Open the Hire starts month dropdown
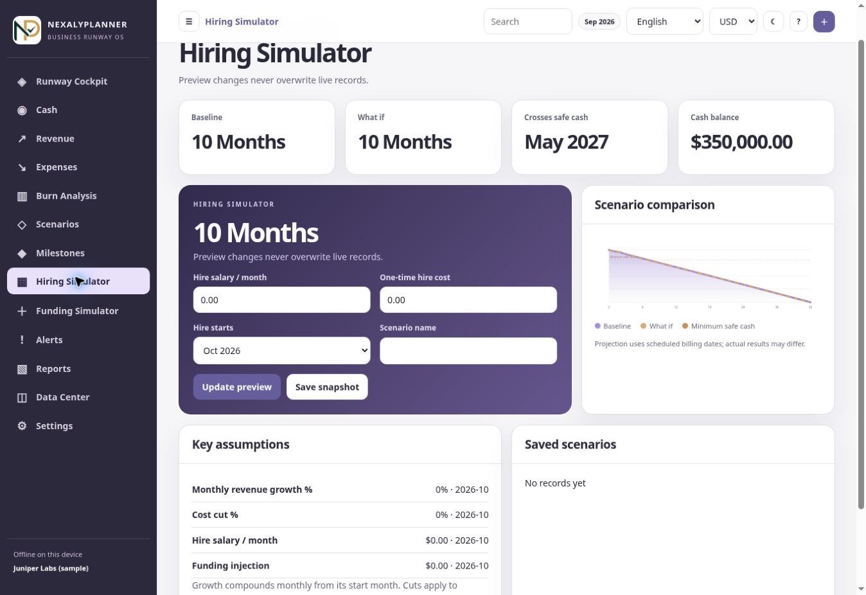866x595 pixels. click(282, 351)
